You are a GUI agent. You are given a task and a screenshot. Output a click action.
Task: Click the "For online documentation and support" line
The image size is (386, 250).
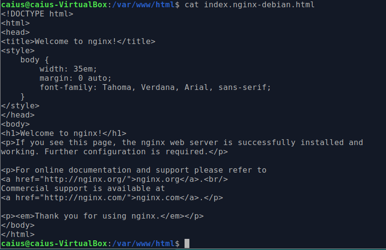point(134,170)
